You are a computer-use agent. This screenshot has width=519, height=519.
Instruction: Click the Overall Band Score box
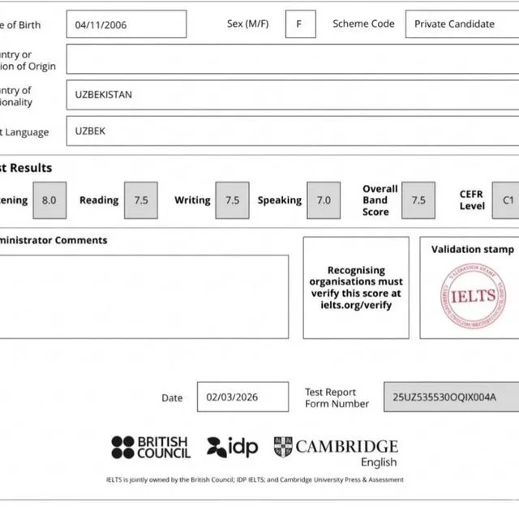pyautogui.click(x=418, y=200)
